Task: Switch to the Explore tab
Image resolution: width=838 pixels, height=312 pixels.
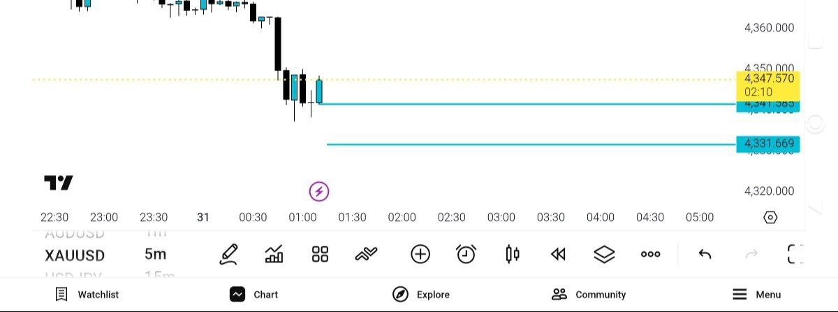Action: pyautogui.click(x=421, y=295)
